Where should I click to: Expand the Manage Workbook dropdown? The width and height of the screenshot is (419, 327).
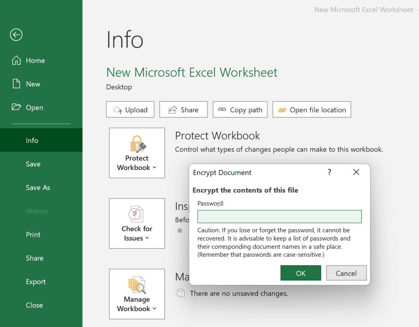[154, 309]
